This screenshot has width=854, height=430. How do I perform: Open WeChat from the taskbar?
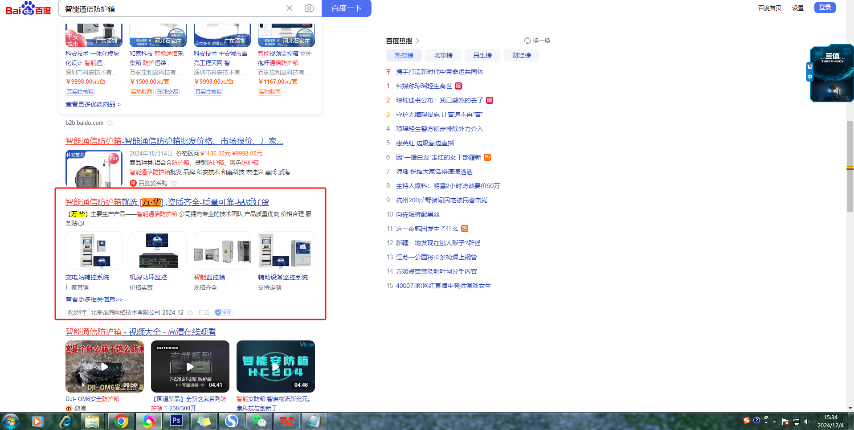click(259, 421)
